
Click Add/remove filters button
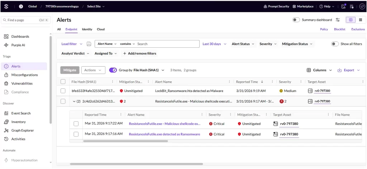[x=139, y=53]
